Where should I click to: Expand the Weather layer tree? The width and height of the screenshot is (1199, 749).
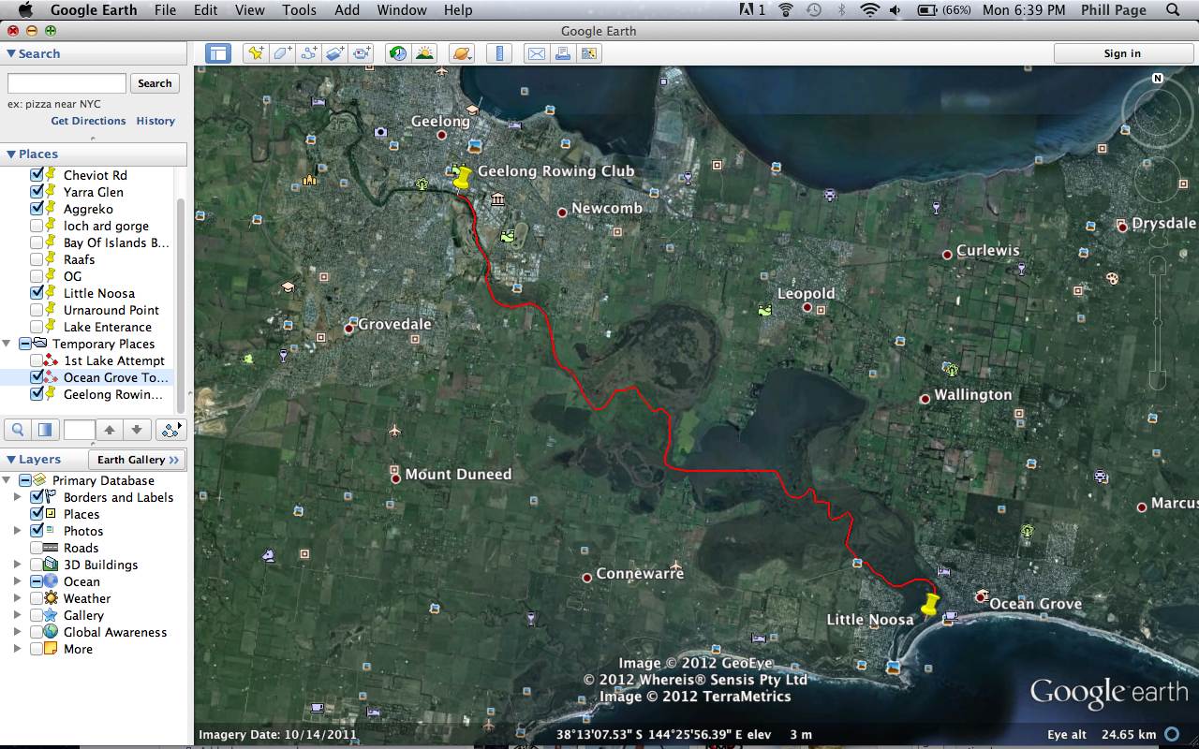click(17, 598)
